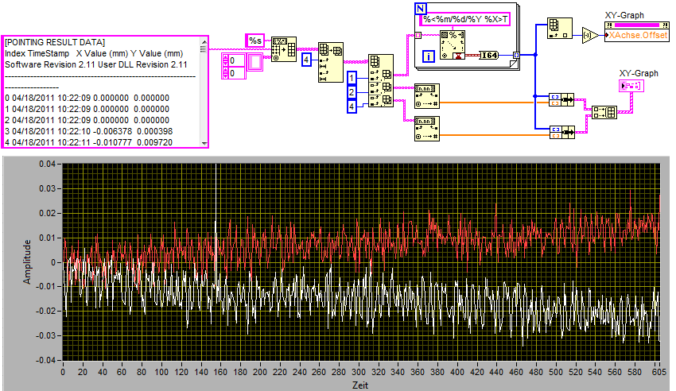Image resolution: width=676 pixels, height=391 pixels.
Task: Click the Index Array node before Negate
Action: (560, 29)
